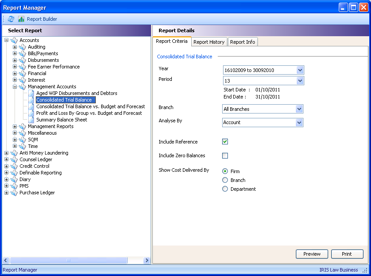Viewport: 371px width, 276px height.
Task: Click the Disbursements folder icon
Action: pos(23,60)
